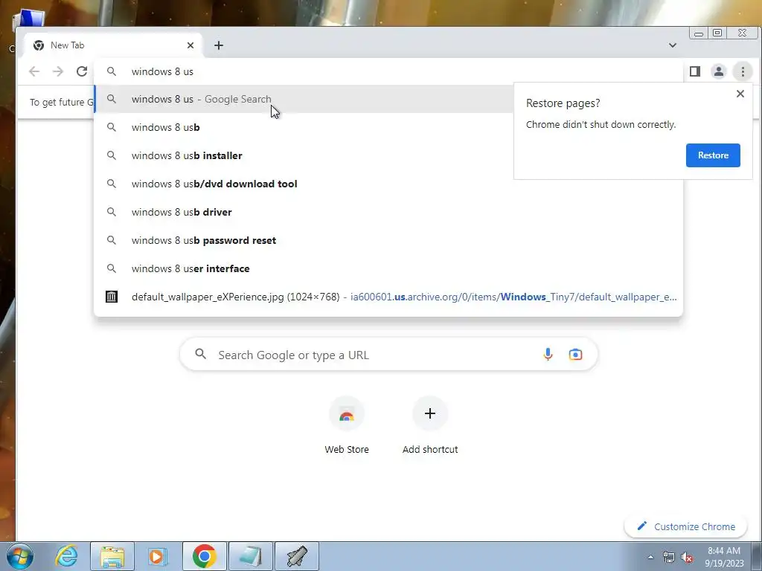Click the network icon in the system tray

pos(669,558)
